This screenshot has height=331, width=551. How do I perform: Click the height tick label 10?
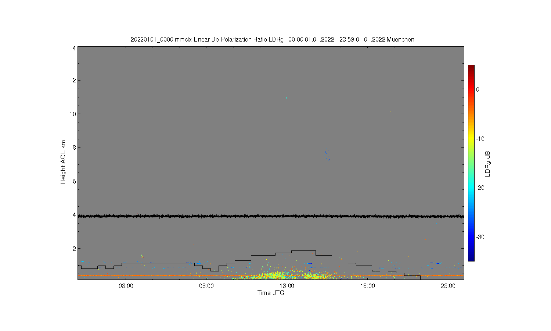coord(73,114)
